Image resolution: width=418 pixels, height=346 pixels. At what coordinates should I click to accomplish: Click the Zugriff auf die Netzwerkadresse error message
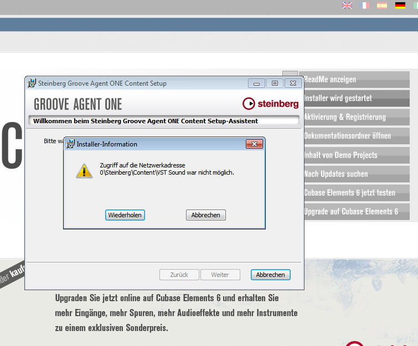point(167,169)
